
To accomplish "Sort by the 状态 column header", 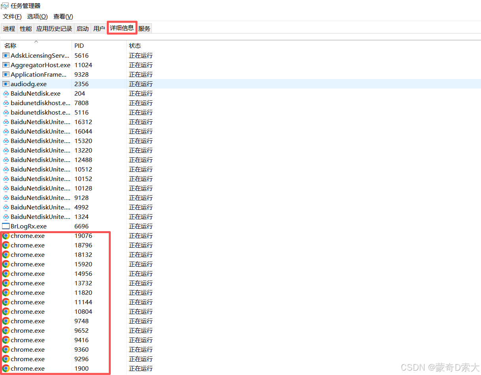I will tap(135, 45).
